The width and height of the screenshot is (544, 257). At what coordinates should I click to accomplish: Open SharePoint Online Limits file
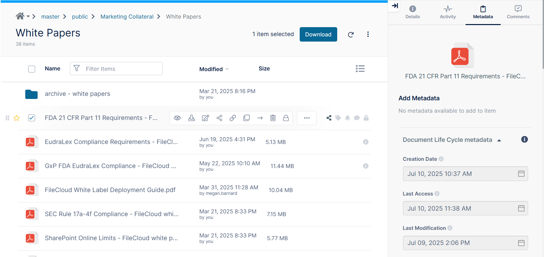[111, 238]
